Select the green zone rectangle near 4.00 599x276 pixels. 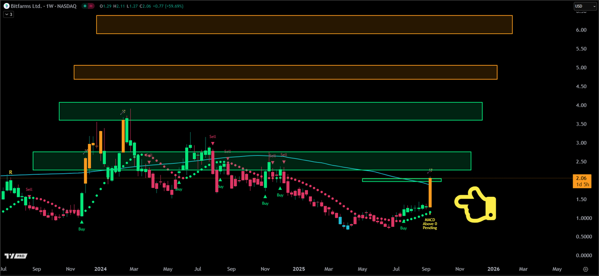pos(271,111)
